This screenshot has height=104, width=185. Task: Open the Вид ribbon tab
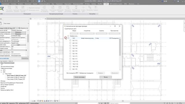point(53,4)
